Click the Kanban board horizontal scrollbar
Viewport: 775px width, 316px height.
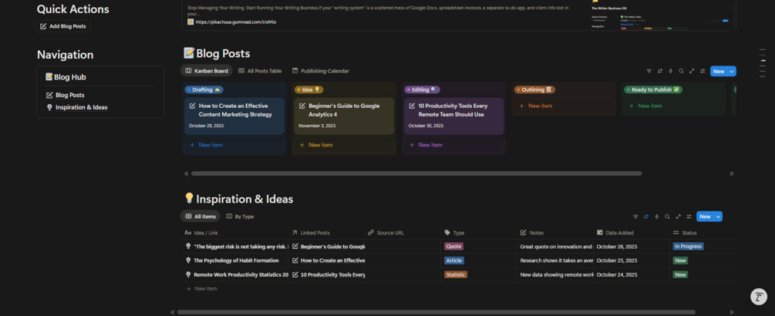[416, 173]
